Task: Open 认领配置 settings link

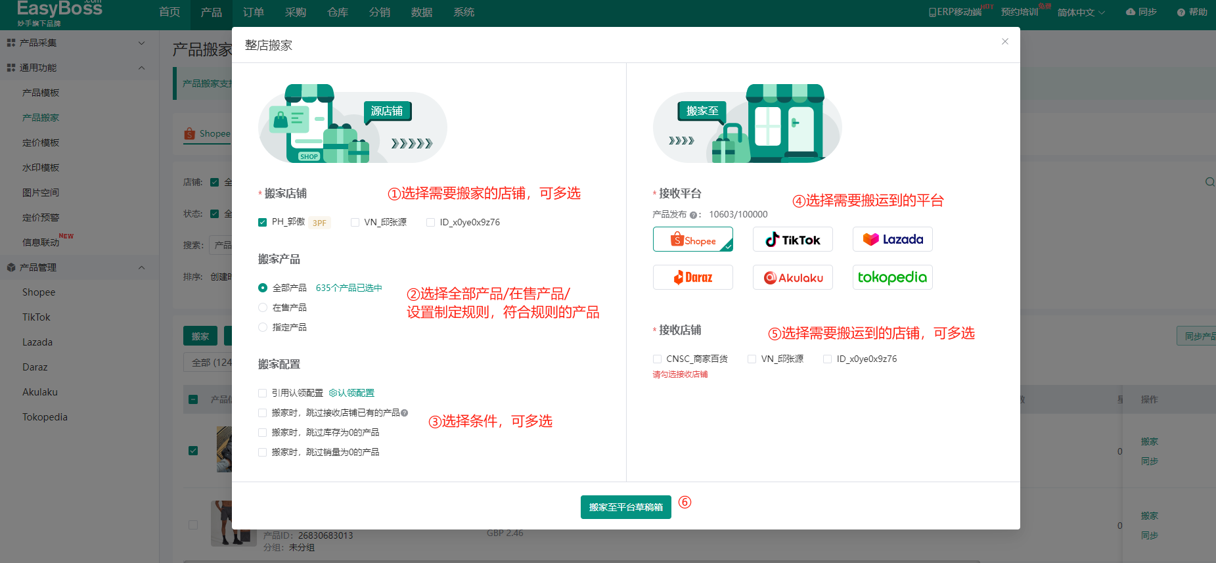Action: coord(351,393)
